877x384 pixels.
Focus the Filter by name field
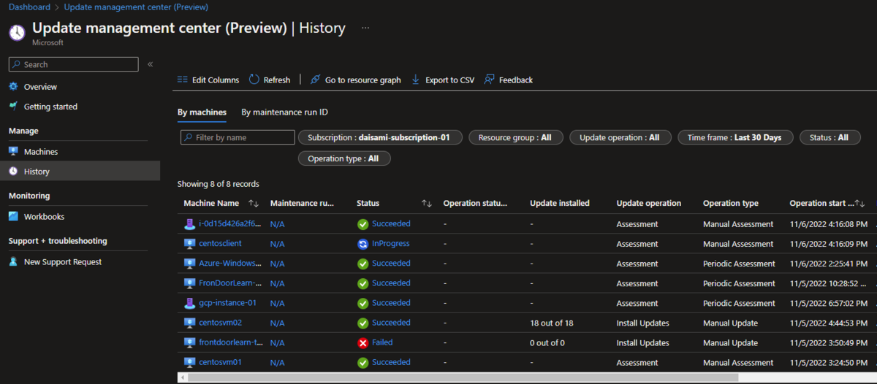pyautogui.click(x=238, y=137)
